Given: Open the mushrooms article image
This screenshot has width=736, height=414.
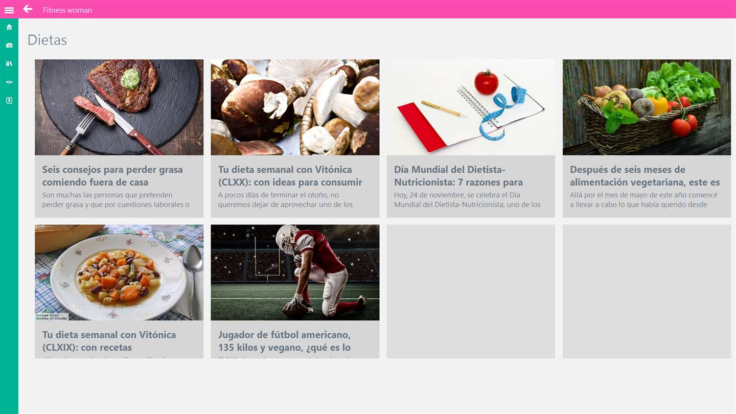Looking at the screenshot, I should coord(295,107).
